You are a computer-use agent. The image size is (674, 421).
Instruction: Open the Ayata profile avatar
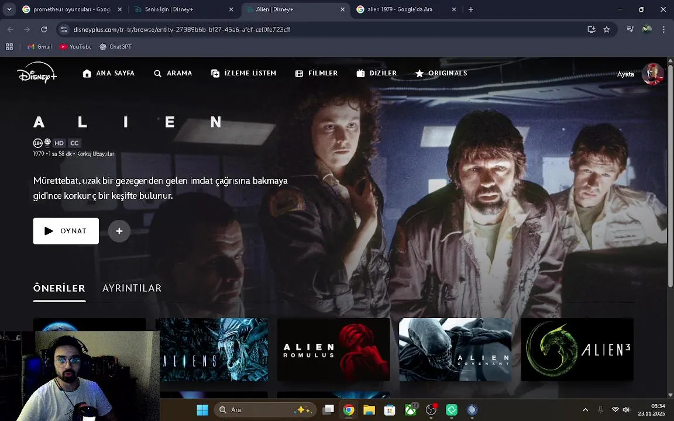652,74
